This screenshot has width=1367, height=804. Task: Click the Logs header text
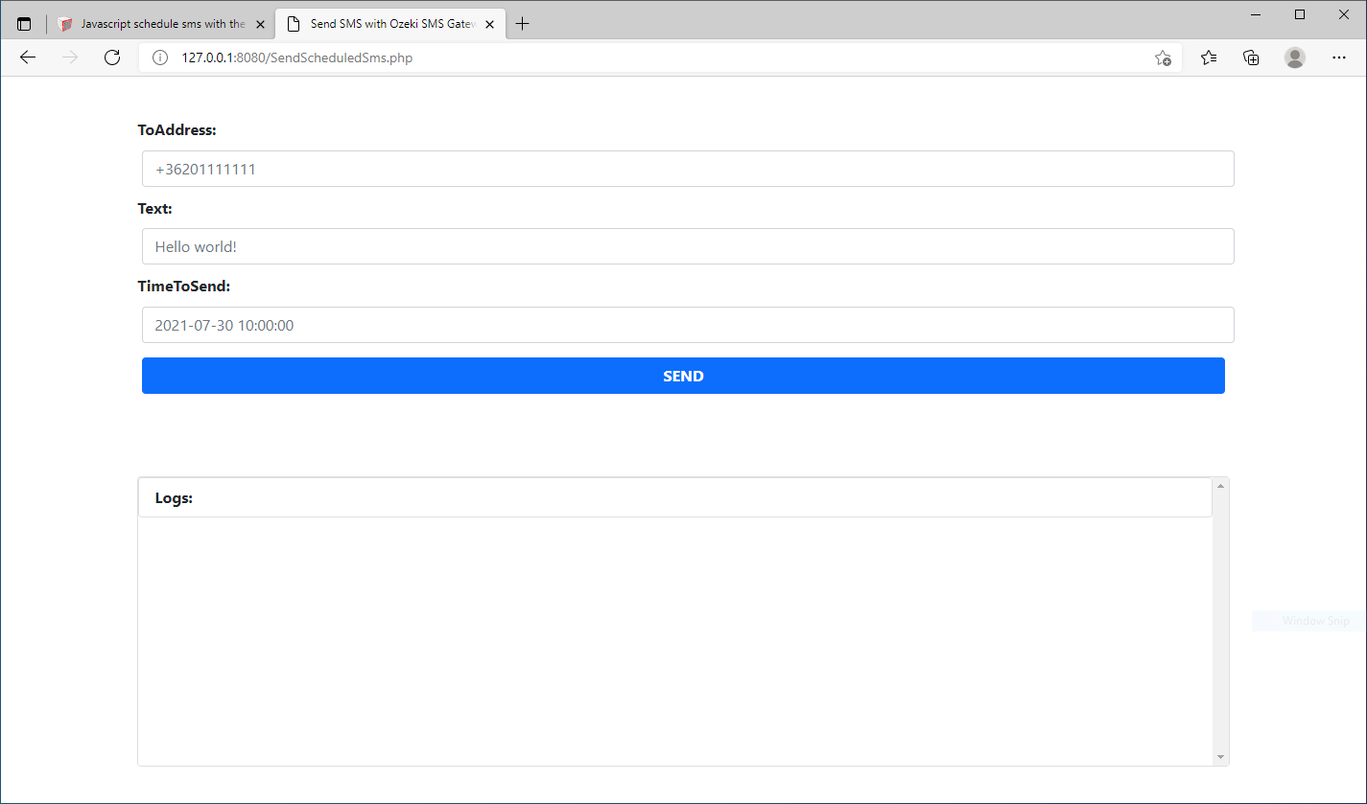[x=174, y=497]
